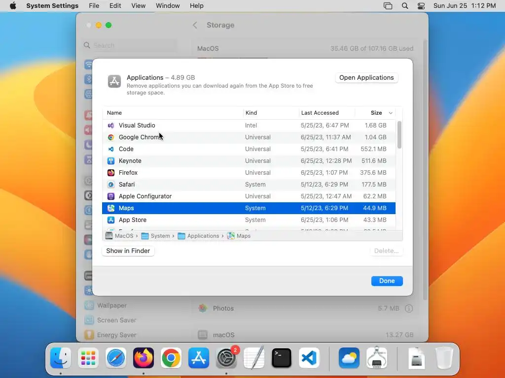Viewport: 505px width, 378px height.
Task: Open System Information from the Dock
Action: tap(377, 358)
